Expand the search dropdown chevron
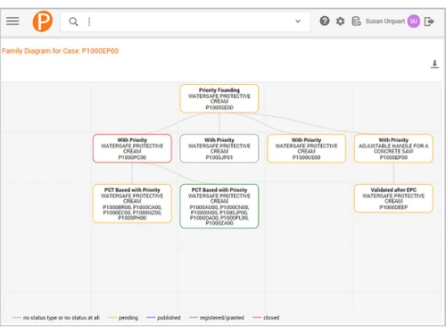The width and height of the screenshot is (446, 335). click(298, 21)
